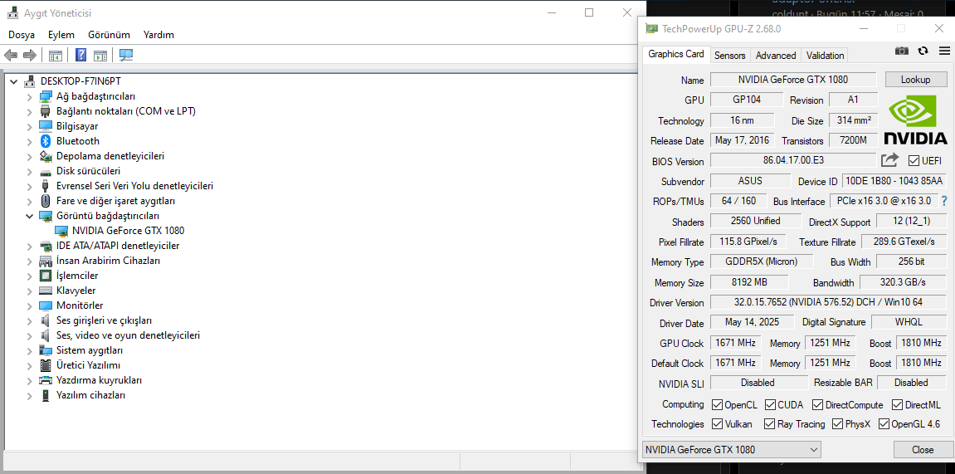
Task: Open the GPU selection dropdown in GPU-Z
Action: click(x=732, y=450)
